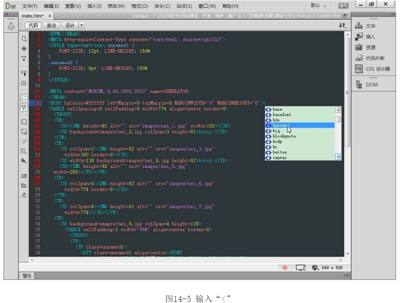Open the DOM panel
Viewport: 406px width, 303px height.
372,85
